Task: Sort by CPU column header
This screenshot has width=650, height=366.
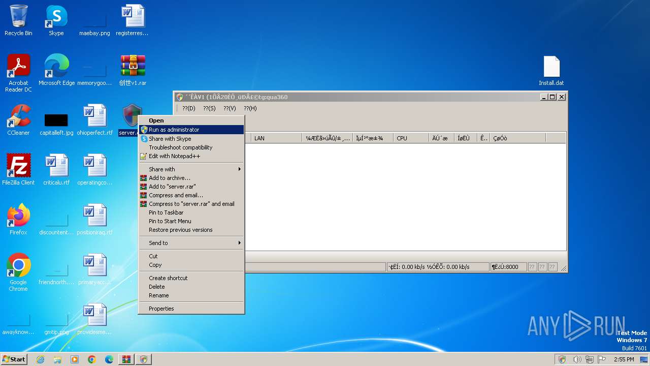Action: pyautogui.click(x=411, y=138)
